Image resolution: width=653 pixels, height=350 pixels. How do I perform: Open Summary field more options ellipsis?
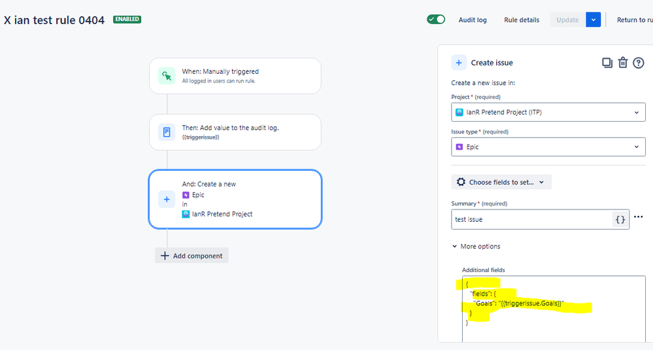click(638, 217)
